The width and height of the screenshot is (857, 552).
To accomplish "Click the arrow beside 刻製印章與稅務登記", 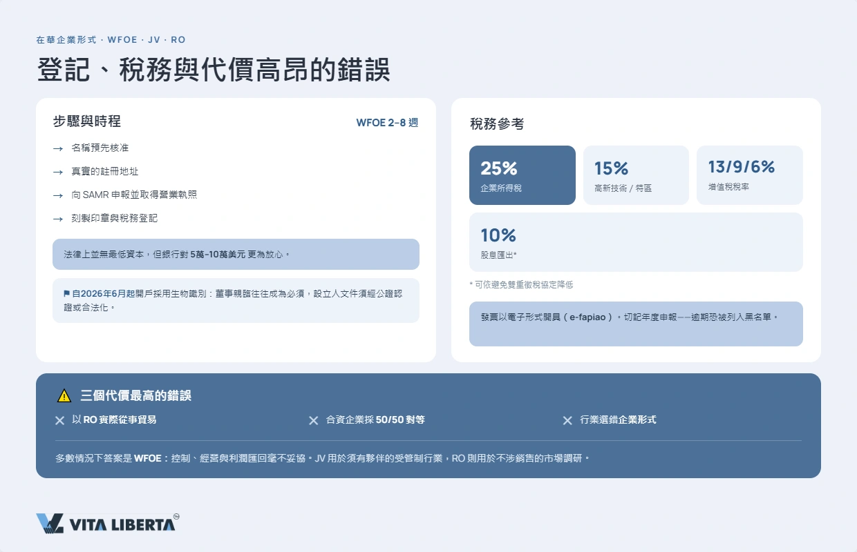I will pyautogui.click(x=57, y=219).
